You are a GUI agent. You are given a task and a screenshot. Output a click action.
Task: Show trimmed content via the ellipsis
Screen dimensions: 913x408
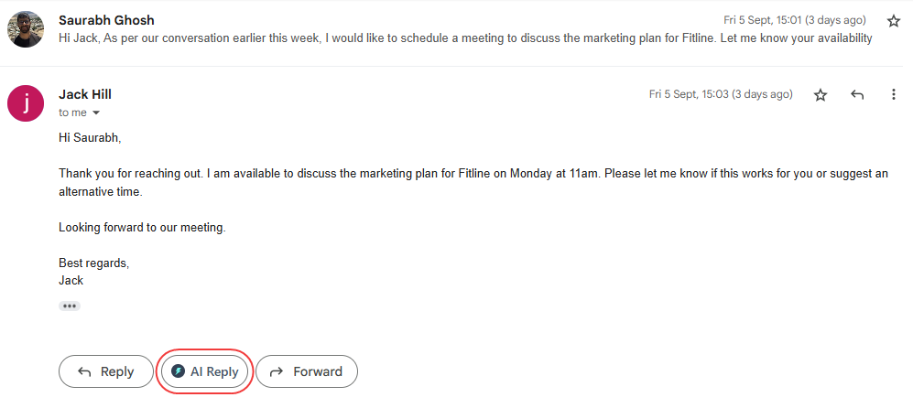(x=70, y=306)
